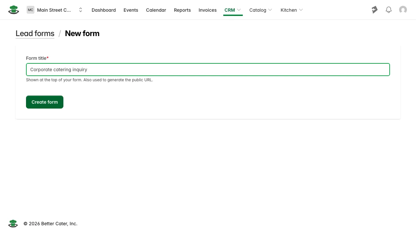Click the lightning tag icon in header
Image resolution: width=416 pixels, height=234 pixels.
pos(375,10)
